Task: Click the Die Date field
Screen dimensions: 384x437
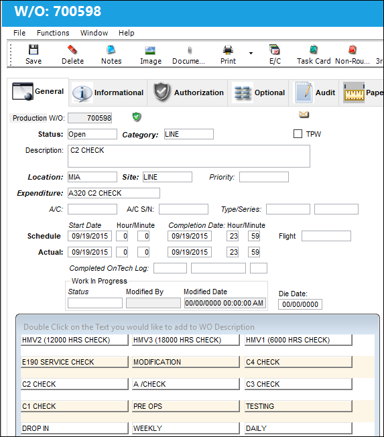Action: tap(300, 304)
